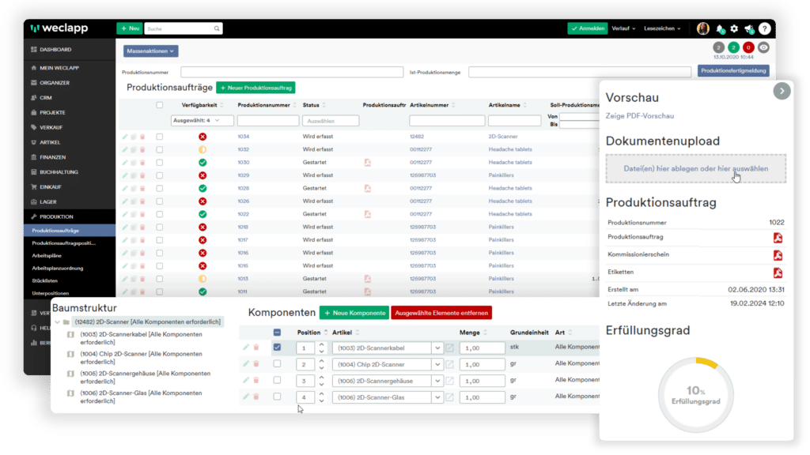Open the settings gear icon
The width and height of the screenshot is (810, 455).
(x=734, y=29)
